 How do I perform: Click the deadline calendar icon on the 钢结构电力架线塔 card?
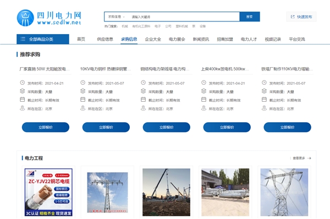pos(143,100)
